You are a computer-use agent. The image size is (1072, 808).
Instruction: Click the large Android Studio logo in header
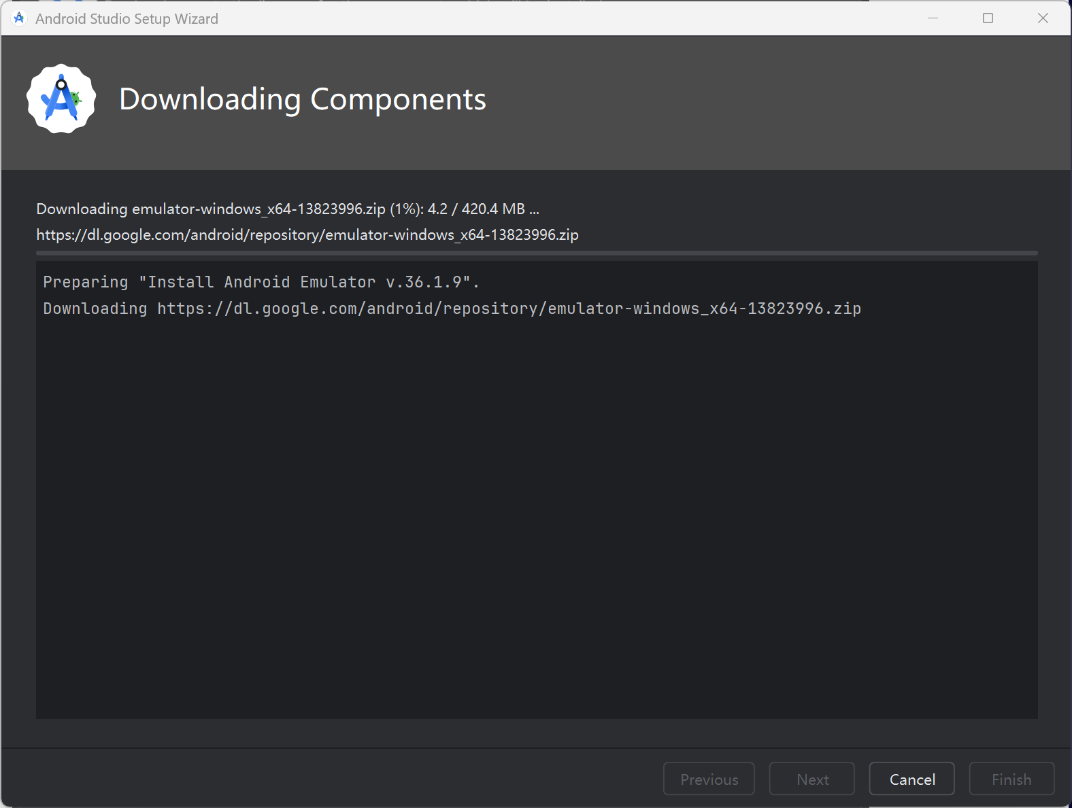click(61, 99)
